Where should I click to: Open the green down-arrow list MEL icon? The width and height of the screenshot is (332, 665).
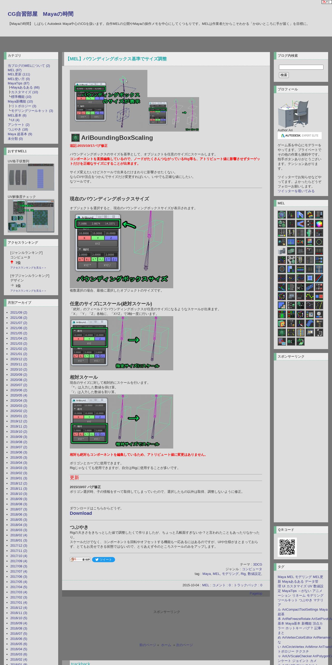click(x=291, y=287)
